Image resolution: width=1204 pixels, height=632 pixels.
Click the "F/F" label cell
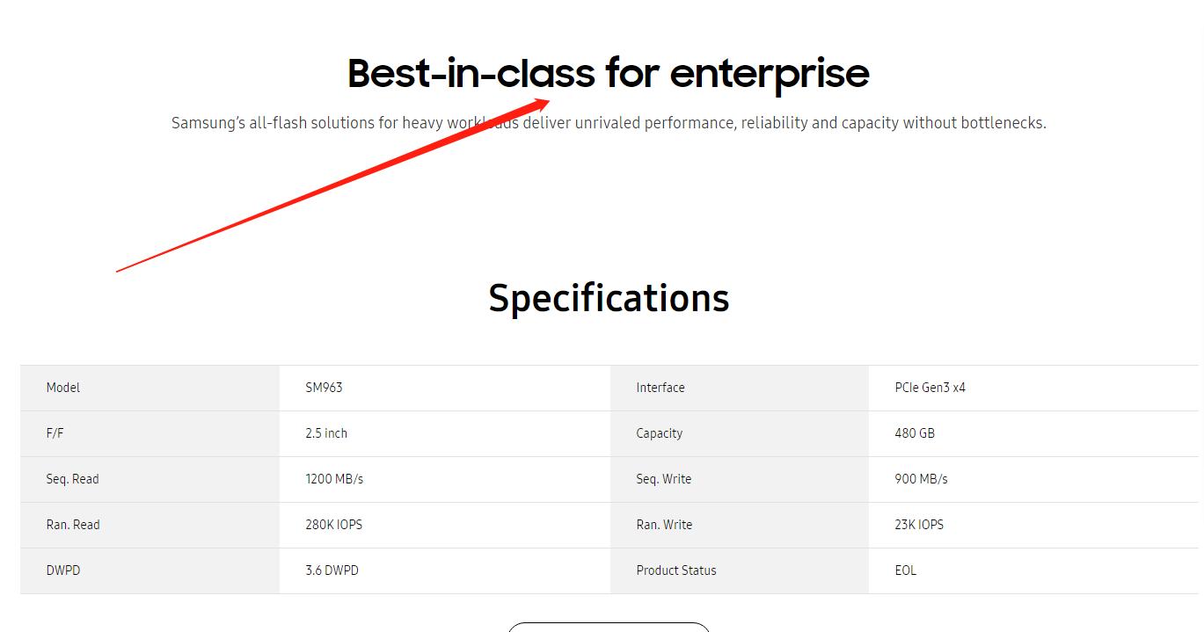point(55,433)
